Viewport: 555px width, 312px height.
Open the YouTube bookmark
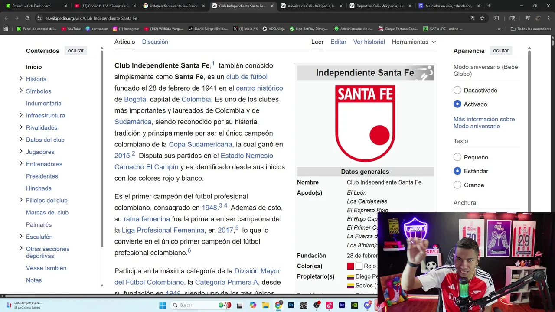(x=71, y=29)
